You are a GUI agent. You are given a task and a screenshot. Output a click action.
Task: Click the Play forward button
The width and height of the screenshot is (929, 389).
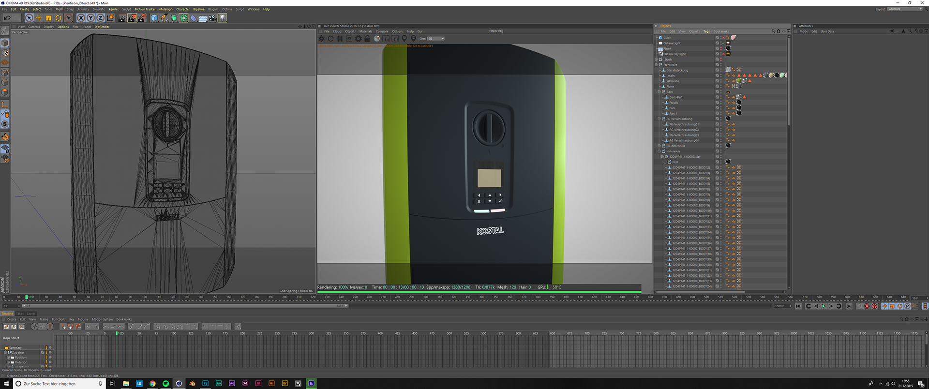(824, 306)
